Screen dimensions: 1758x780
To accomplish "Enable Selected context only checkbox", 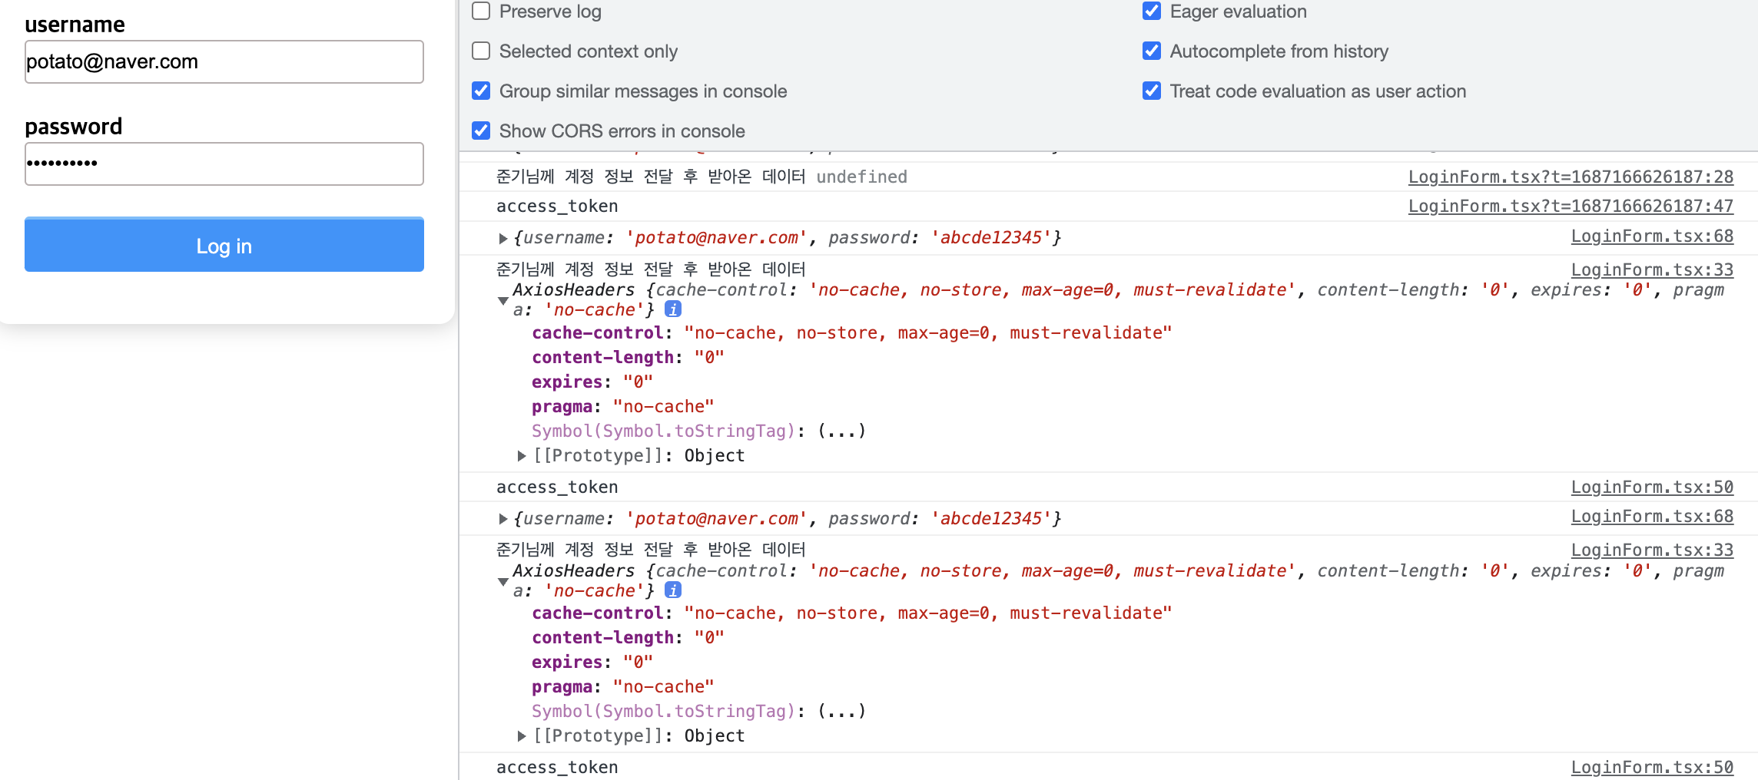I will 481,51.
